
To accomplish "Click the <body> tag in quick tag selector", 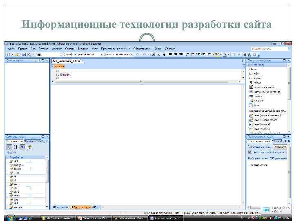I will [60, 66].
